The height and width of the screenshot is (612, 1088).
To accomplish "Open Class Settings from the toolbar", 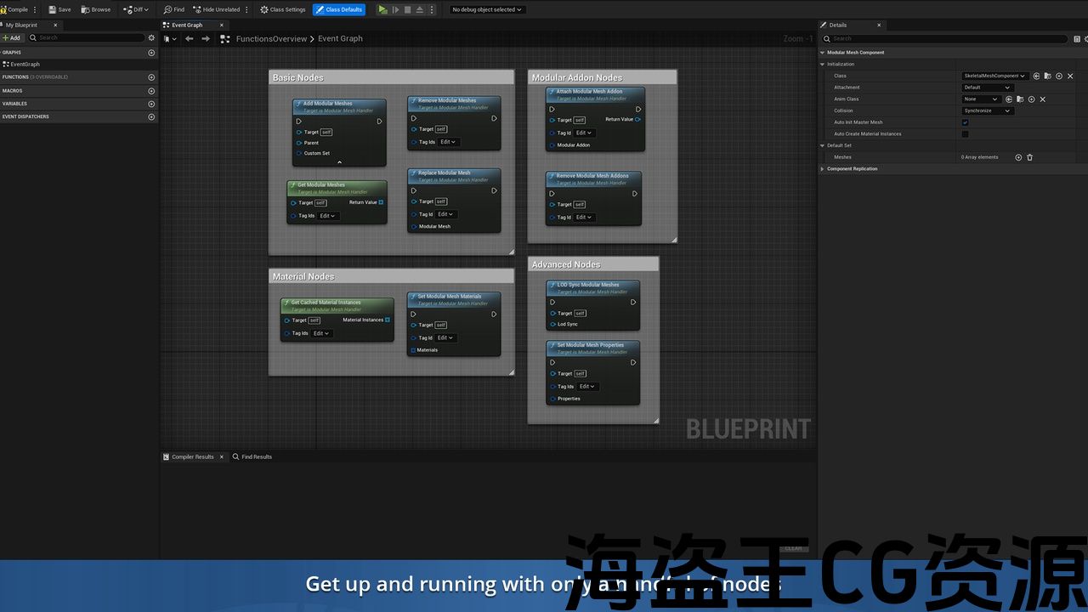I will coord(283,9).
